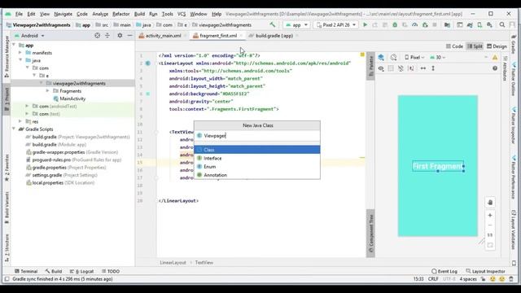Viewport: 521px width, 293px height.
Task: Choose Annotation in the New Java Class list
Action: tap(257, 175)
